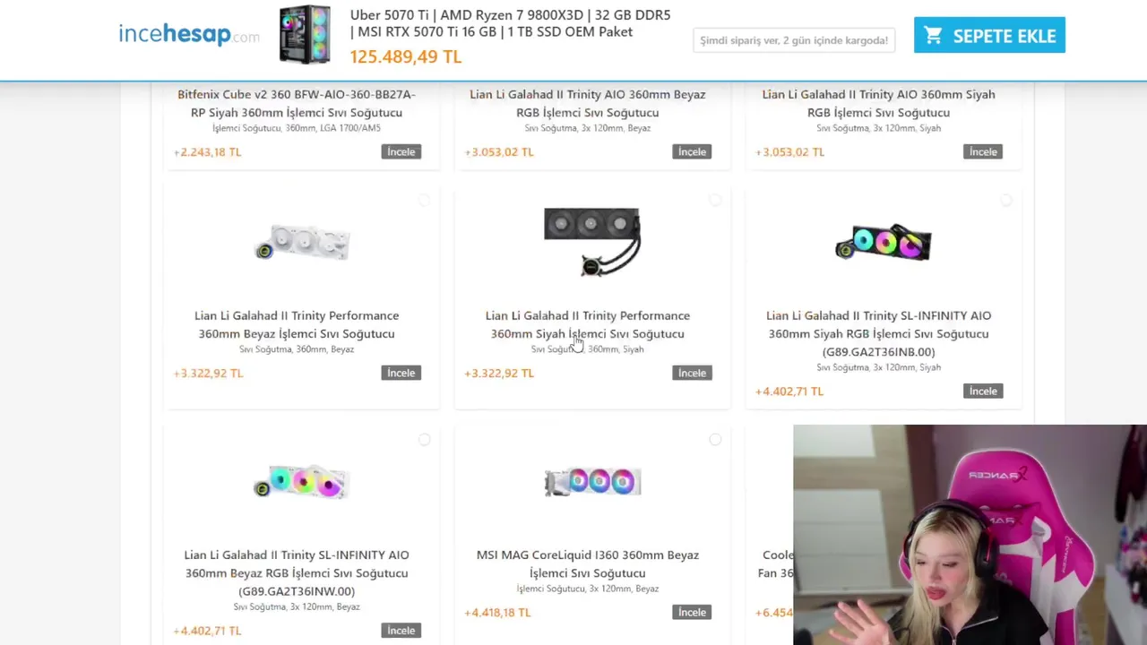Click the white Trinity Performance cooler image

click(x=301, y=243)
